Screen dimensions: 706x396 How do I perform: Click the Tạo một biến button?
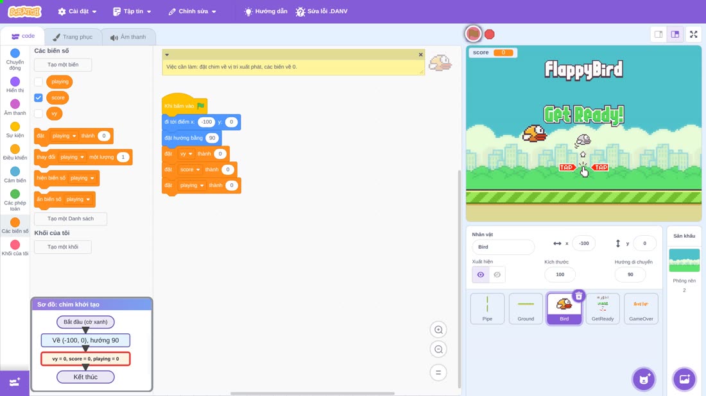[63, 65]
